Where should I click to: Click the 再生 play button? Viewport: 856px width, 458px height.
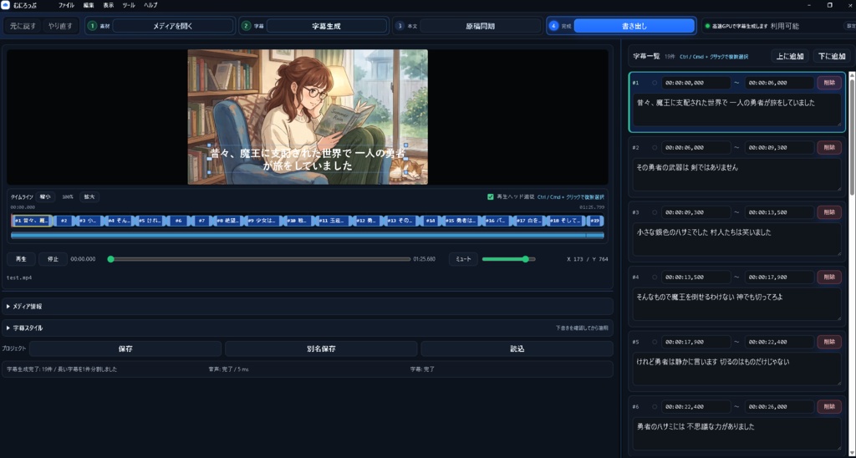point(21,259)
